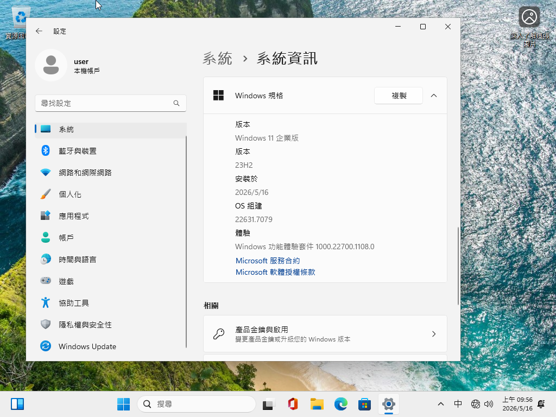Open the Windows Update sync icon
The width and height of the screenshot is (556, 417).
46,346
